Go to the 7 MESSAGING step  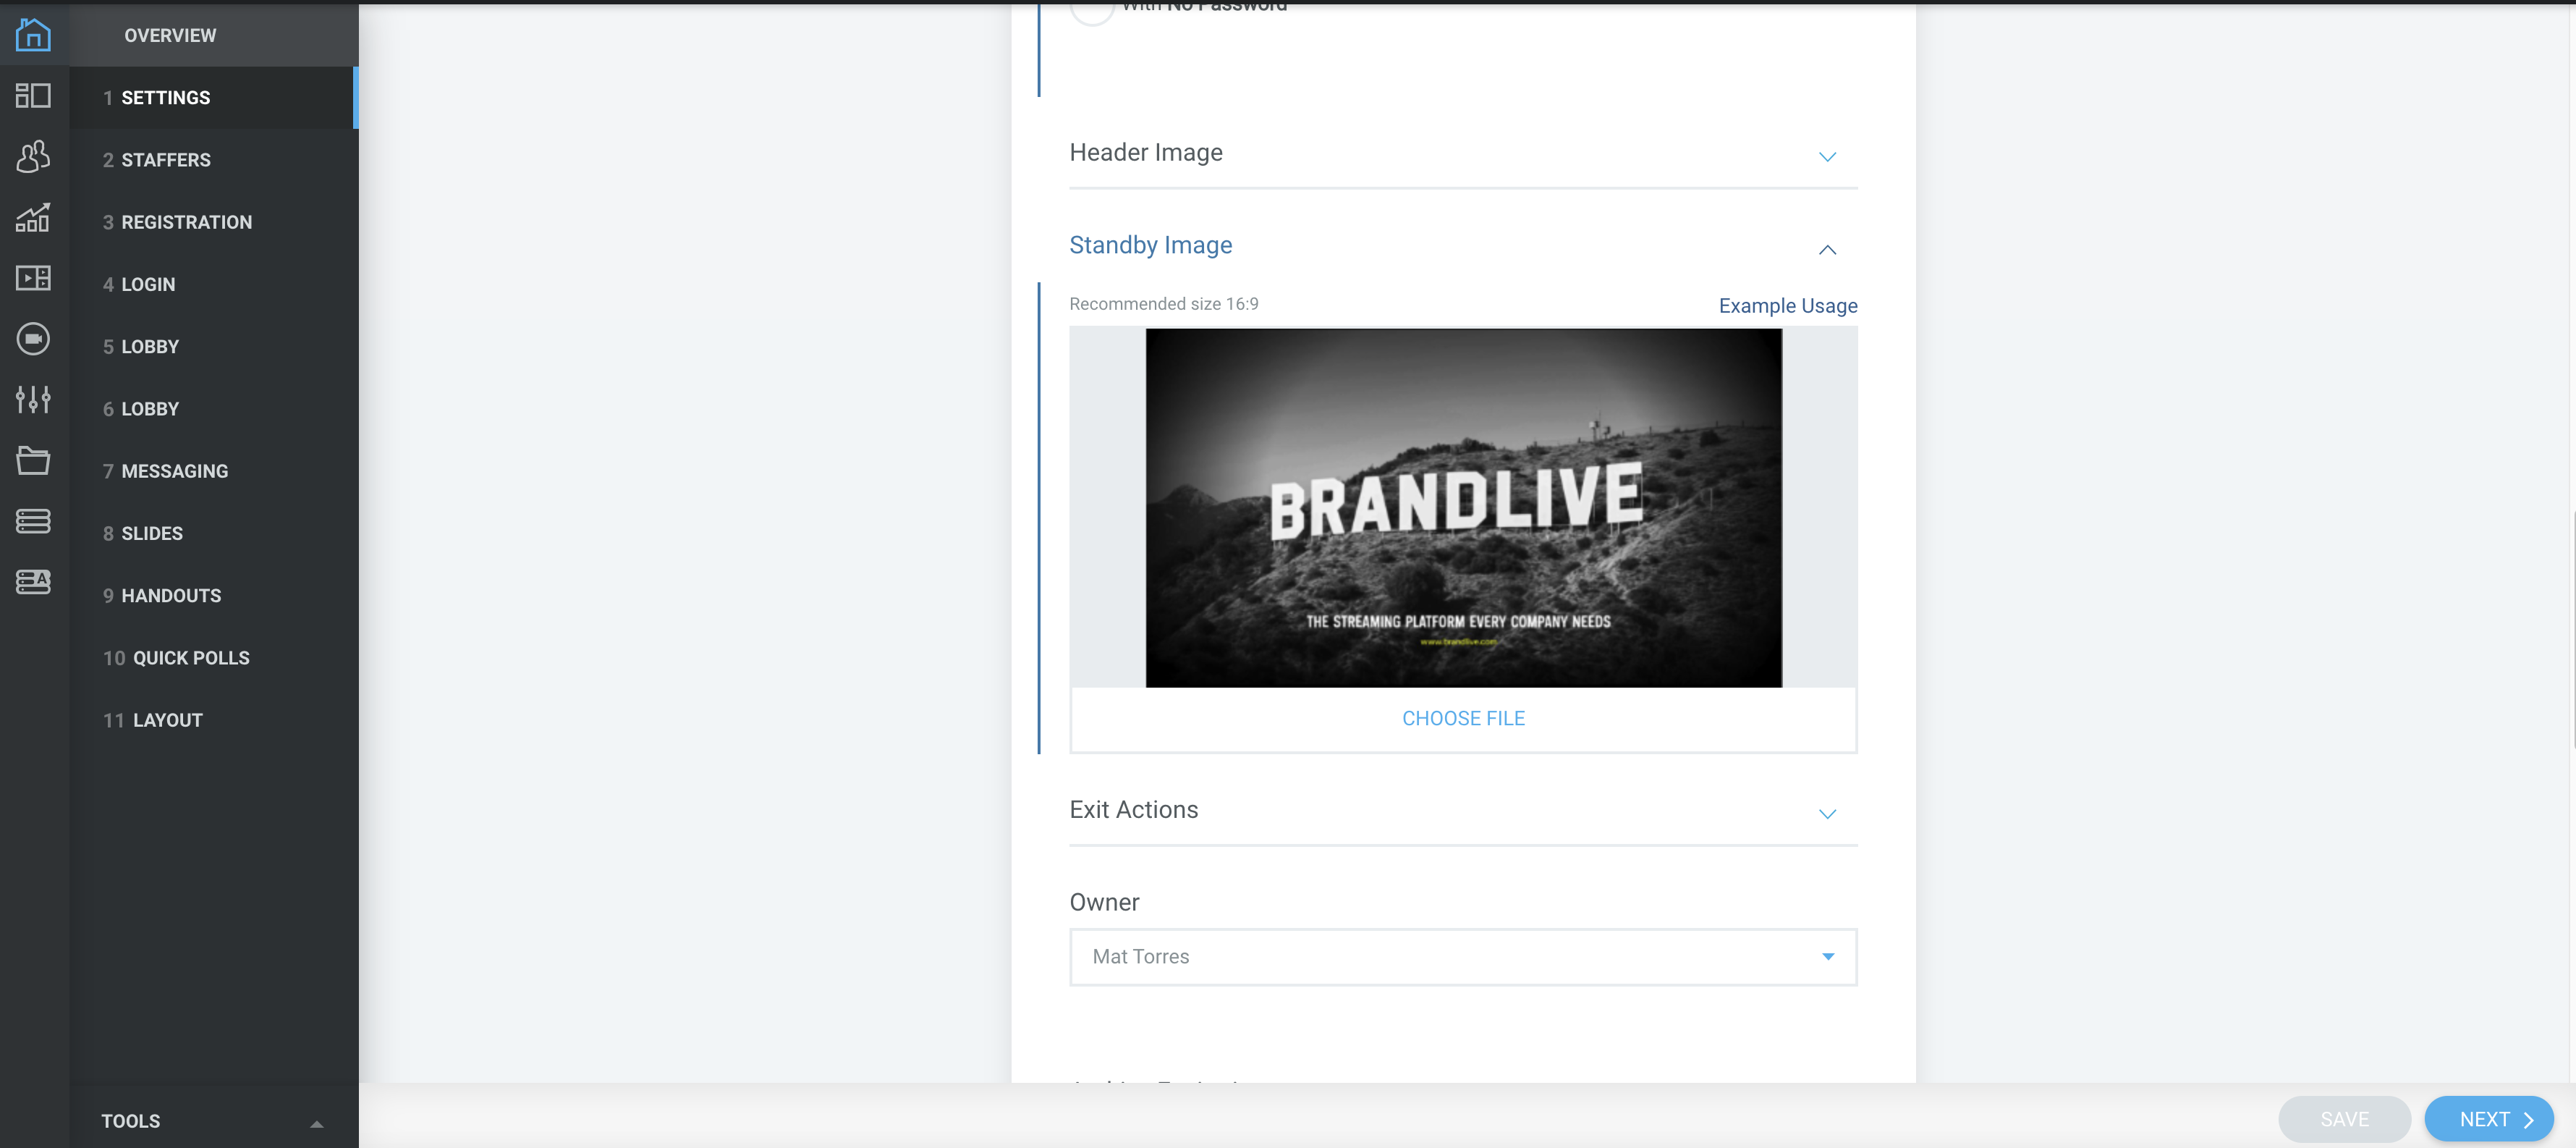pos(214,471)
